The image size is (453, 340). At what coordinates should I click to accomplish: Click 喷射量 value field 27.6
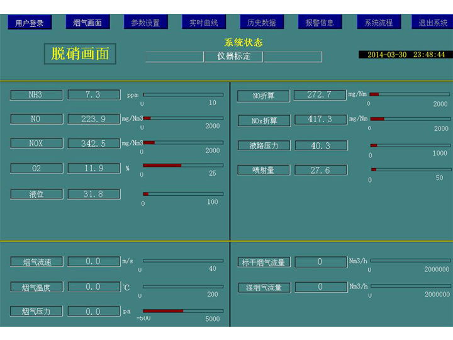pos(321,170)
